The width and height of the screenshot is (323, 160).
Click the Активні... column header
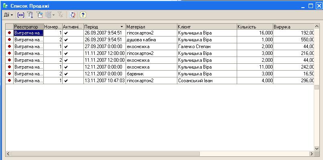coord(73,27)
